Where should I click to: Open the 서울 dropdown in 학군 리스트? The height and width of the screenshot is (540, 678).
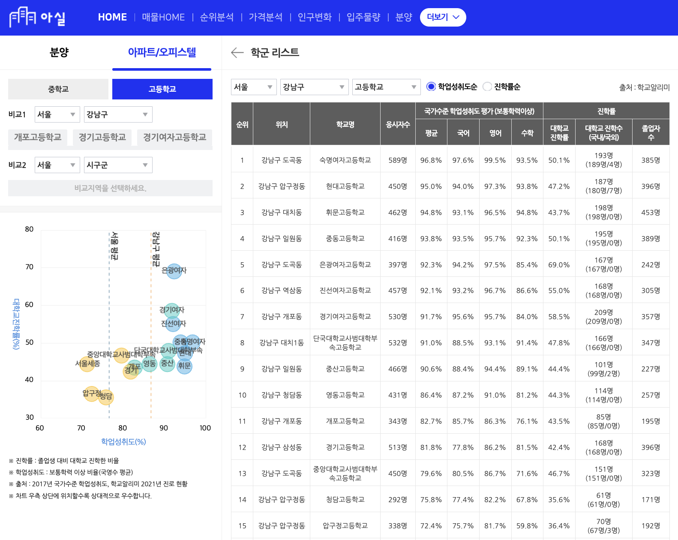[x=254, y=87]
